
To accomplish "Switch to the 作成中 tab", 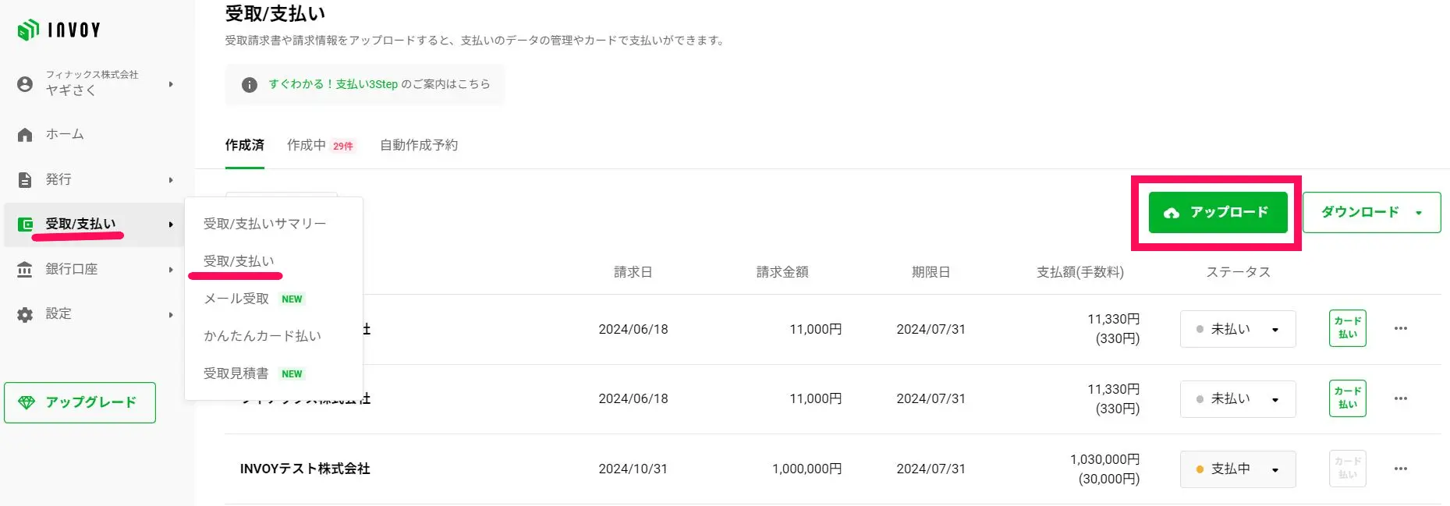I will tap(307, 145).
